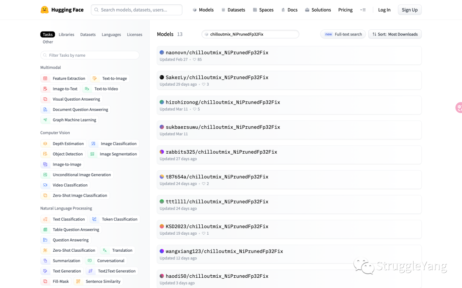Click the Text Classification icon

coord(45,219)
